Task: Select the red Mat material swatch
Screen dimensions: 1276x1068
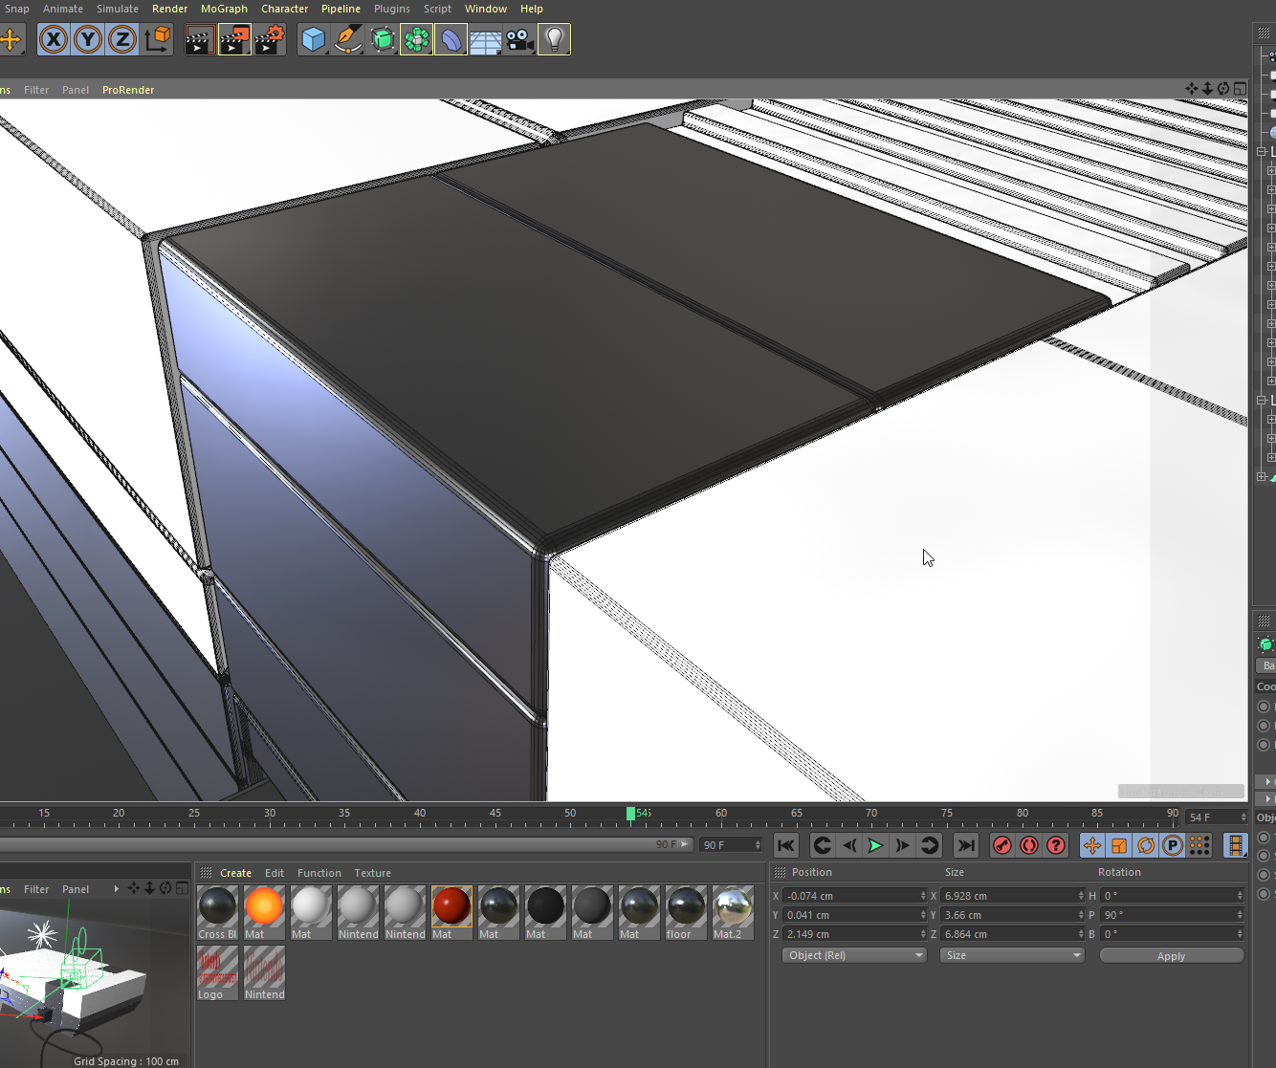Action: (x=451, y=912)
